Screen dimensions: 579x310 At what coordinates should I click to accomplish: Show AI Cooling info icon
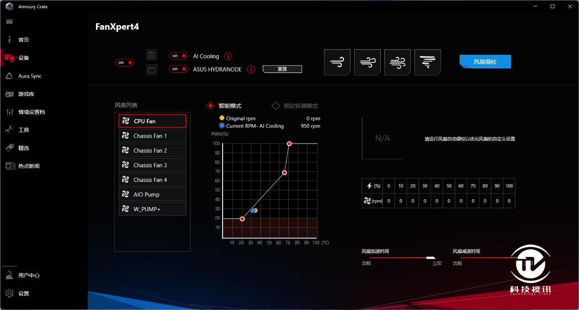228,57
